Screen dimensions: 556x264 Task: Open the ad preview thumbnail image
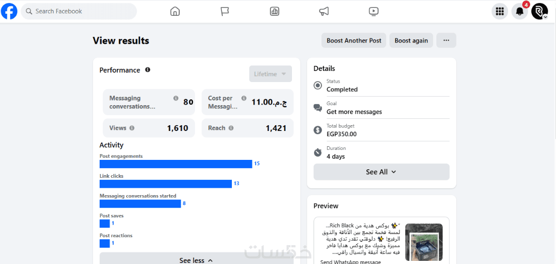pos(424,243)
